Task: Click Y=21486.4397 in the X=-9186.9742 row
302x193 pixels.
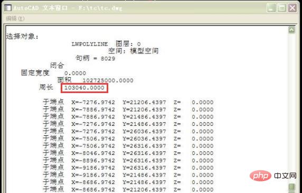Action: click(144, 175)
